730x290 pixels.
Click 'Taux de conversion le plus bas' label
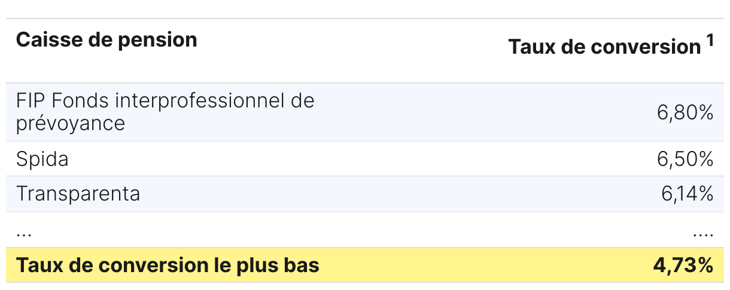168,266
